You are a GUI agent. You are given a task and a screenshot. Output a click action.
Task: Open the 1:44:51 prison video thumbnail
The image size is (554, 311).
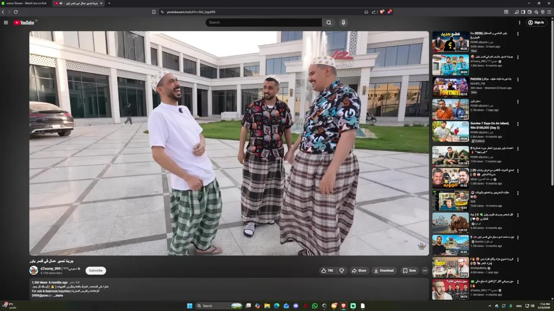pos(450,109)
